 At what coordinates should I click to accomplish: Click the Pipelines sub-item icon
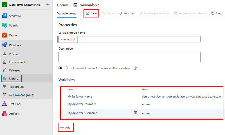[4, 54]
